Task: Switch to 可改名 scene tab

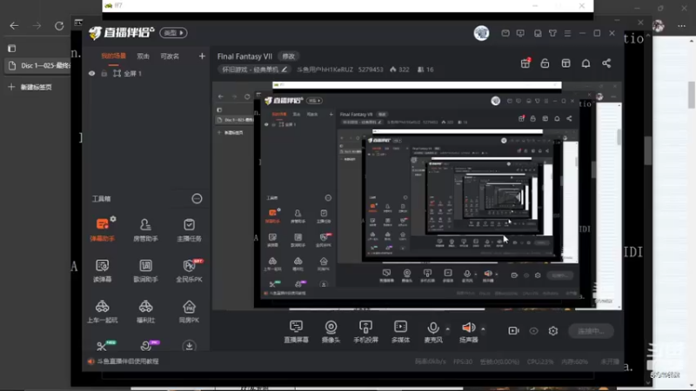Action: point(170,56)
